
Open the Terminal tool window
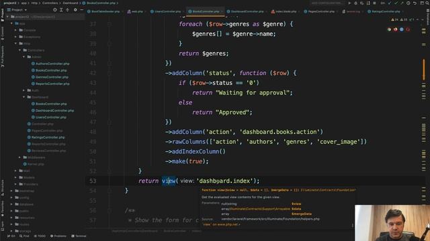click(79, 236)
